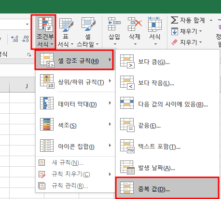This screenshot has width=221, height=199.
Task: Choose 새 규칙(N)... new rule
Action: [75, 163]
